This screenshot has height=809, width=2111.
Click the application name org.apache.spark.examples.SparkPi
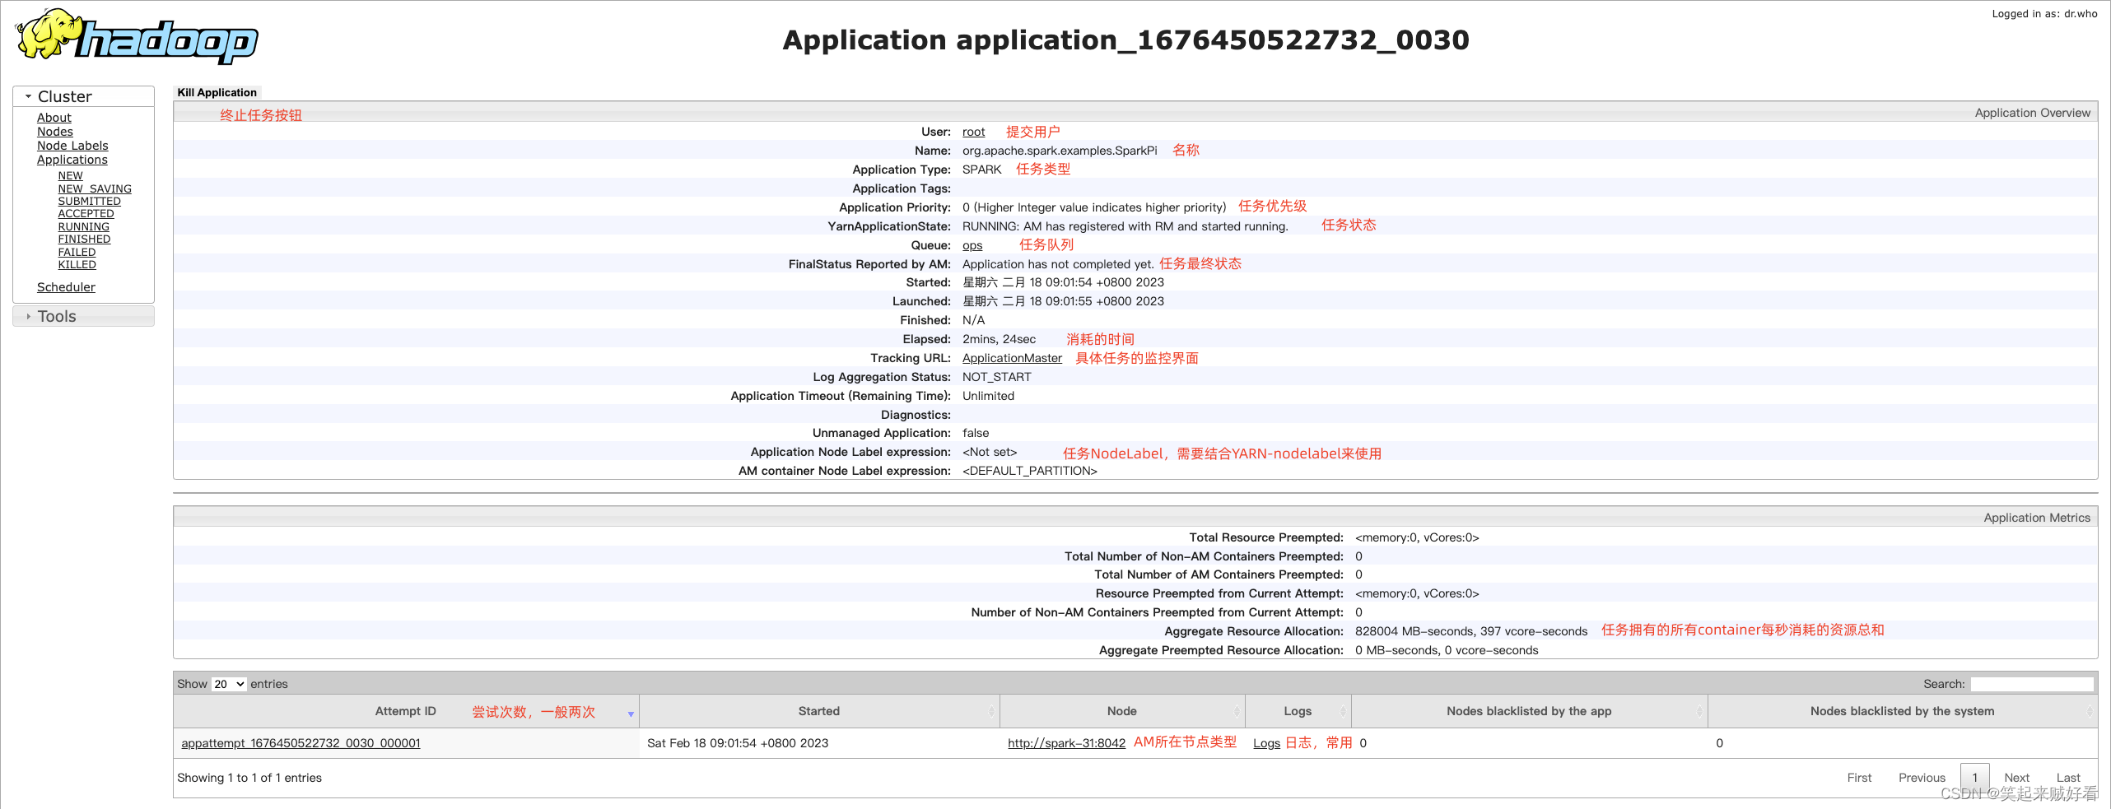(1060, 151)
